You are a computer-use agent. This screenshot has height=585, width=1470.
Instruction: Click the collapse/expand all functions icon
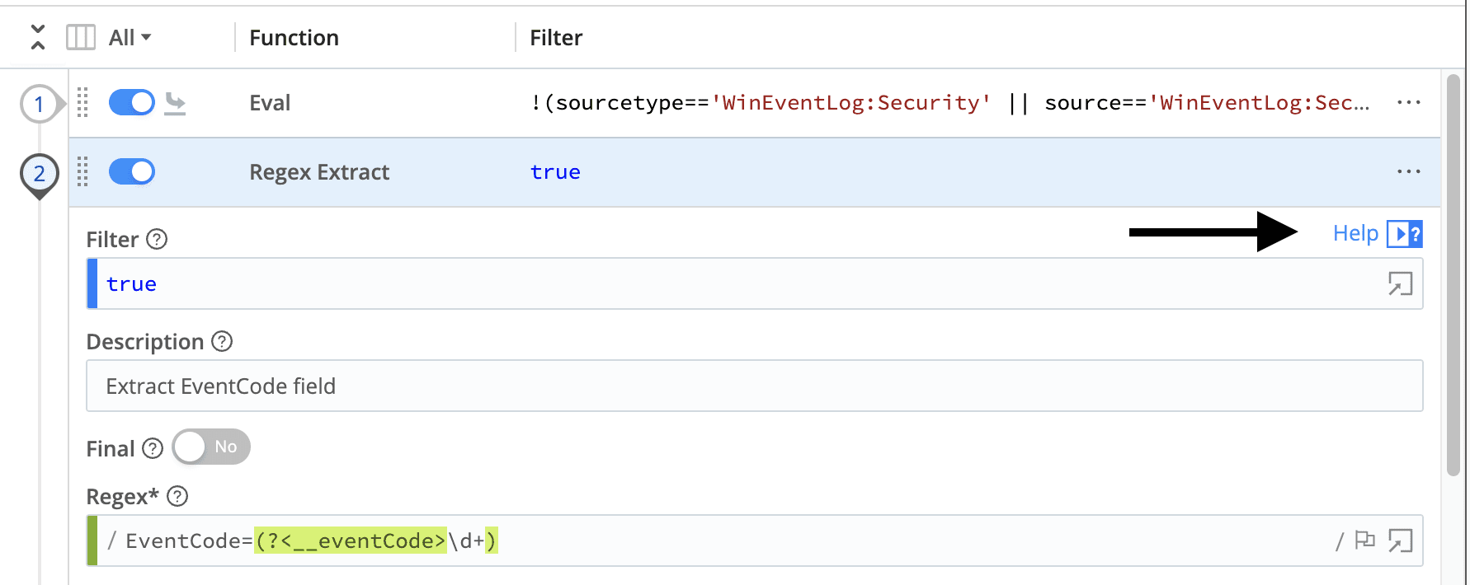(37, 37)
